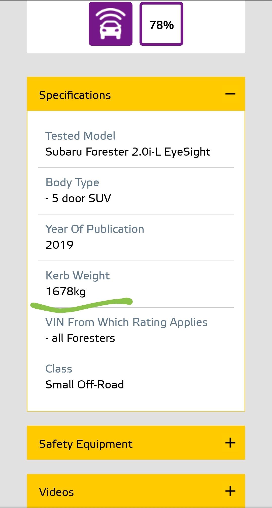This screenshot has width=272, height=508.
Task: Click the Year Of Publication label
Action: pos(95,229)
